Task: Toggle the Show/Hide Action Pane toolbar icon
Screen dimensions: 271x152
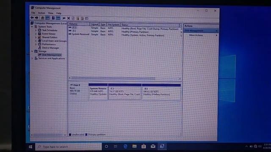Action: 58,18
